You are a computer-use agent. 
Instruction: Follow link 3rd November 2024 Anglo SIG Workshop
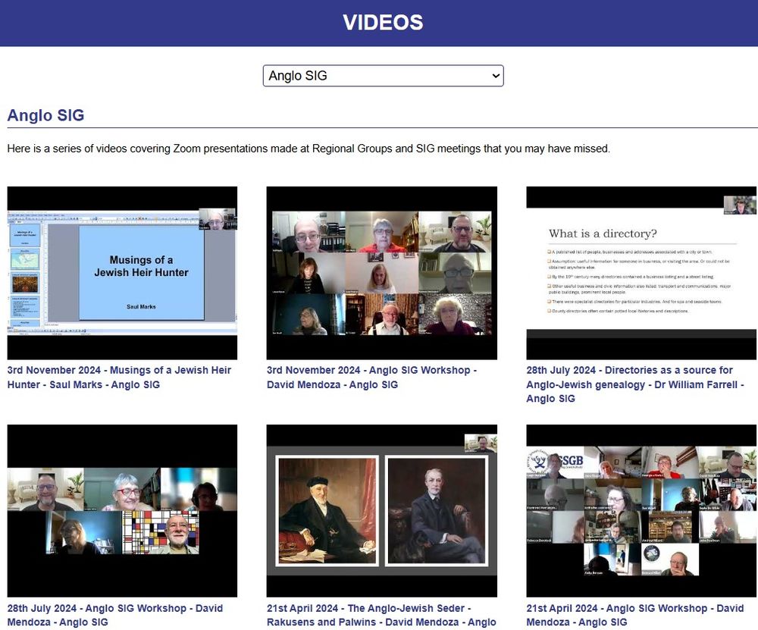(371, 377)
